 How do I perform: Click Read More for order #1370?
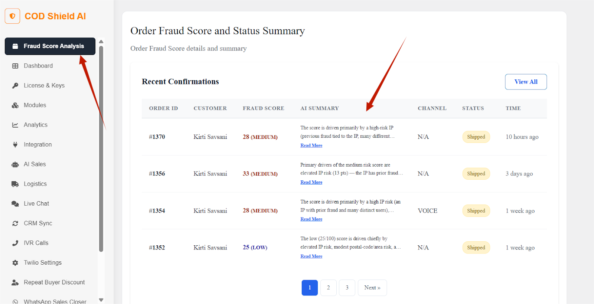coord(311,146)
